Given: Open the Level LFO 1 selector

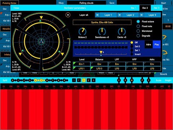Looking at the screenshot, I should click(x=81, y=69).
